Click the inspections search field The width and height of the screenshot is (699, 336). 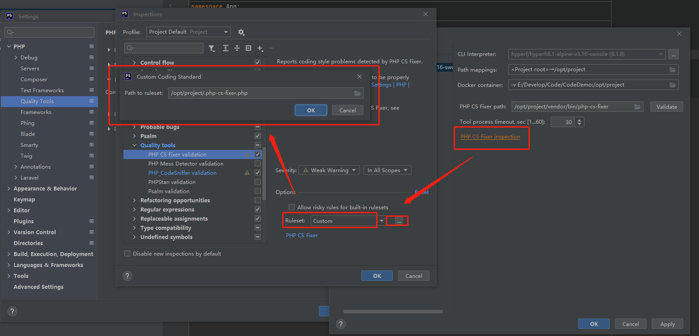pos(164,48)
